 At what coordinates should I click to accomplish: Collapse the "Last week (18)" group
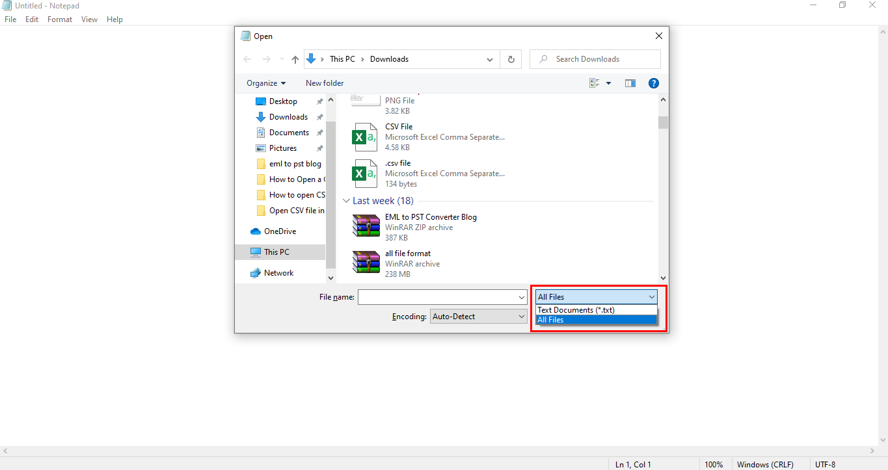click(346, 202)
